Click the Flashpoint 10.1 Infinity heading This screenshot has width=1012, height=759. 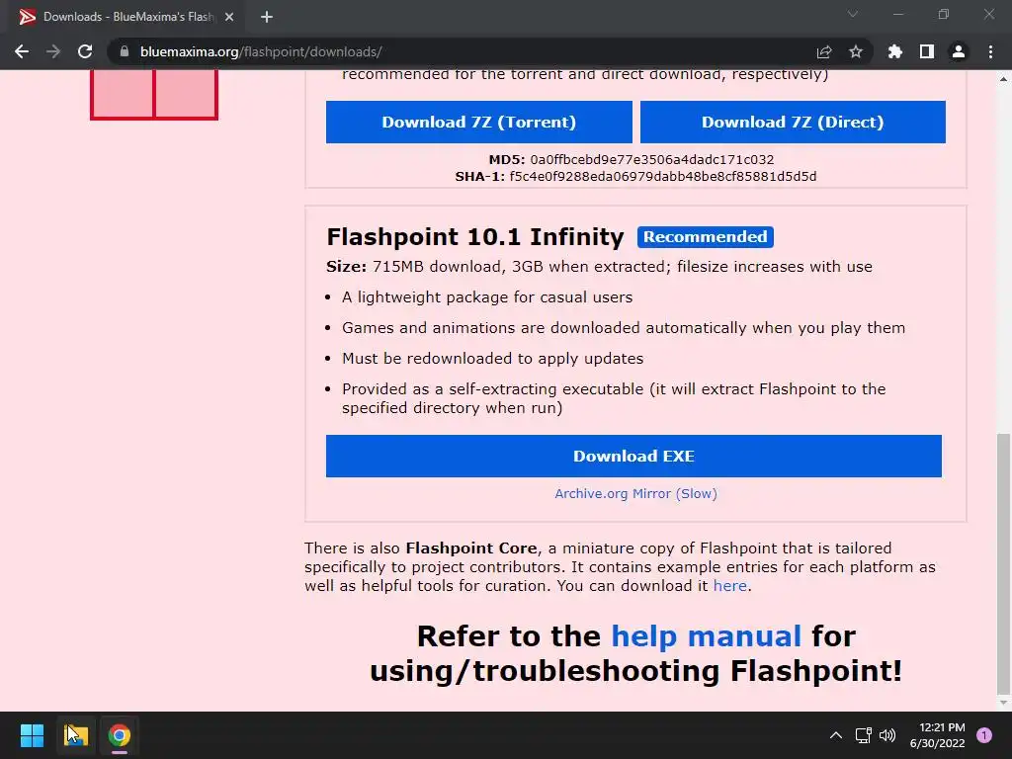click(475, 237)
